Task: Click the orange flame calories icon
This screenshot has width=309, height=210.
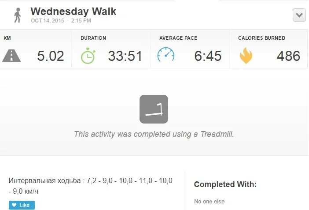Action: (246, 56)
